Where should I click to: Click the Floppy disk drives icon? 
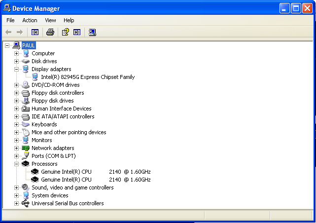[x=26, y=101]
